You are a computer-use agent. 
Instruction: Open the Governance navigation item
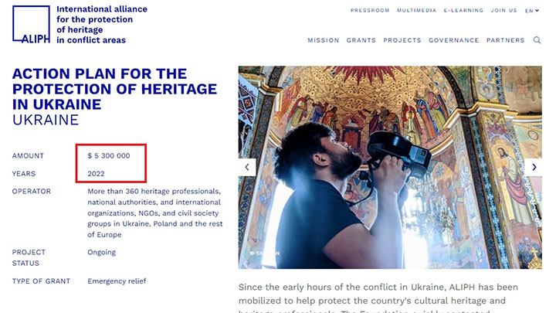pyautogui.click(x=453, y=40)
